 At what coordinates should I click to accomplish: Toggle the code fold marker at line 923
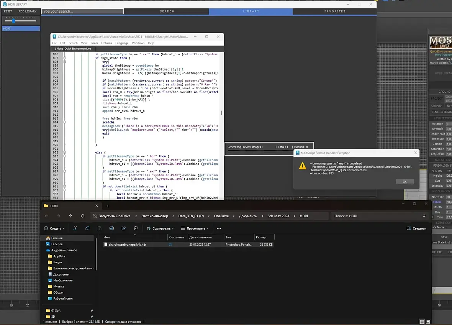click(x=65, y=156)
